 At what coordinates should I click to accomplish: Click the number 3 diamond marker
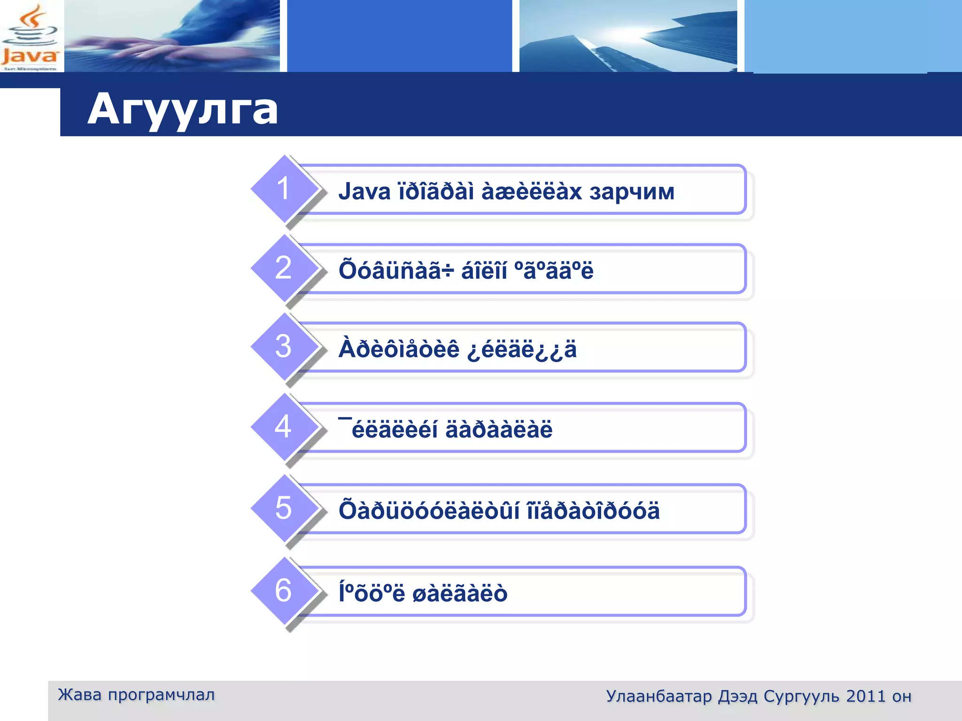[284, 347]
